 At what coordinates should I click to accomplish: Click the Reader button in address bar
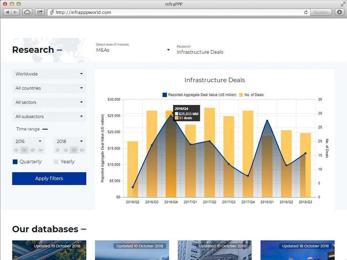[321, 12]
